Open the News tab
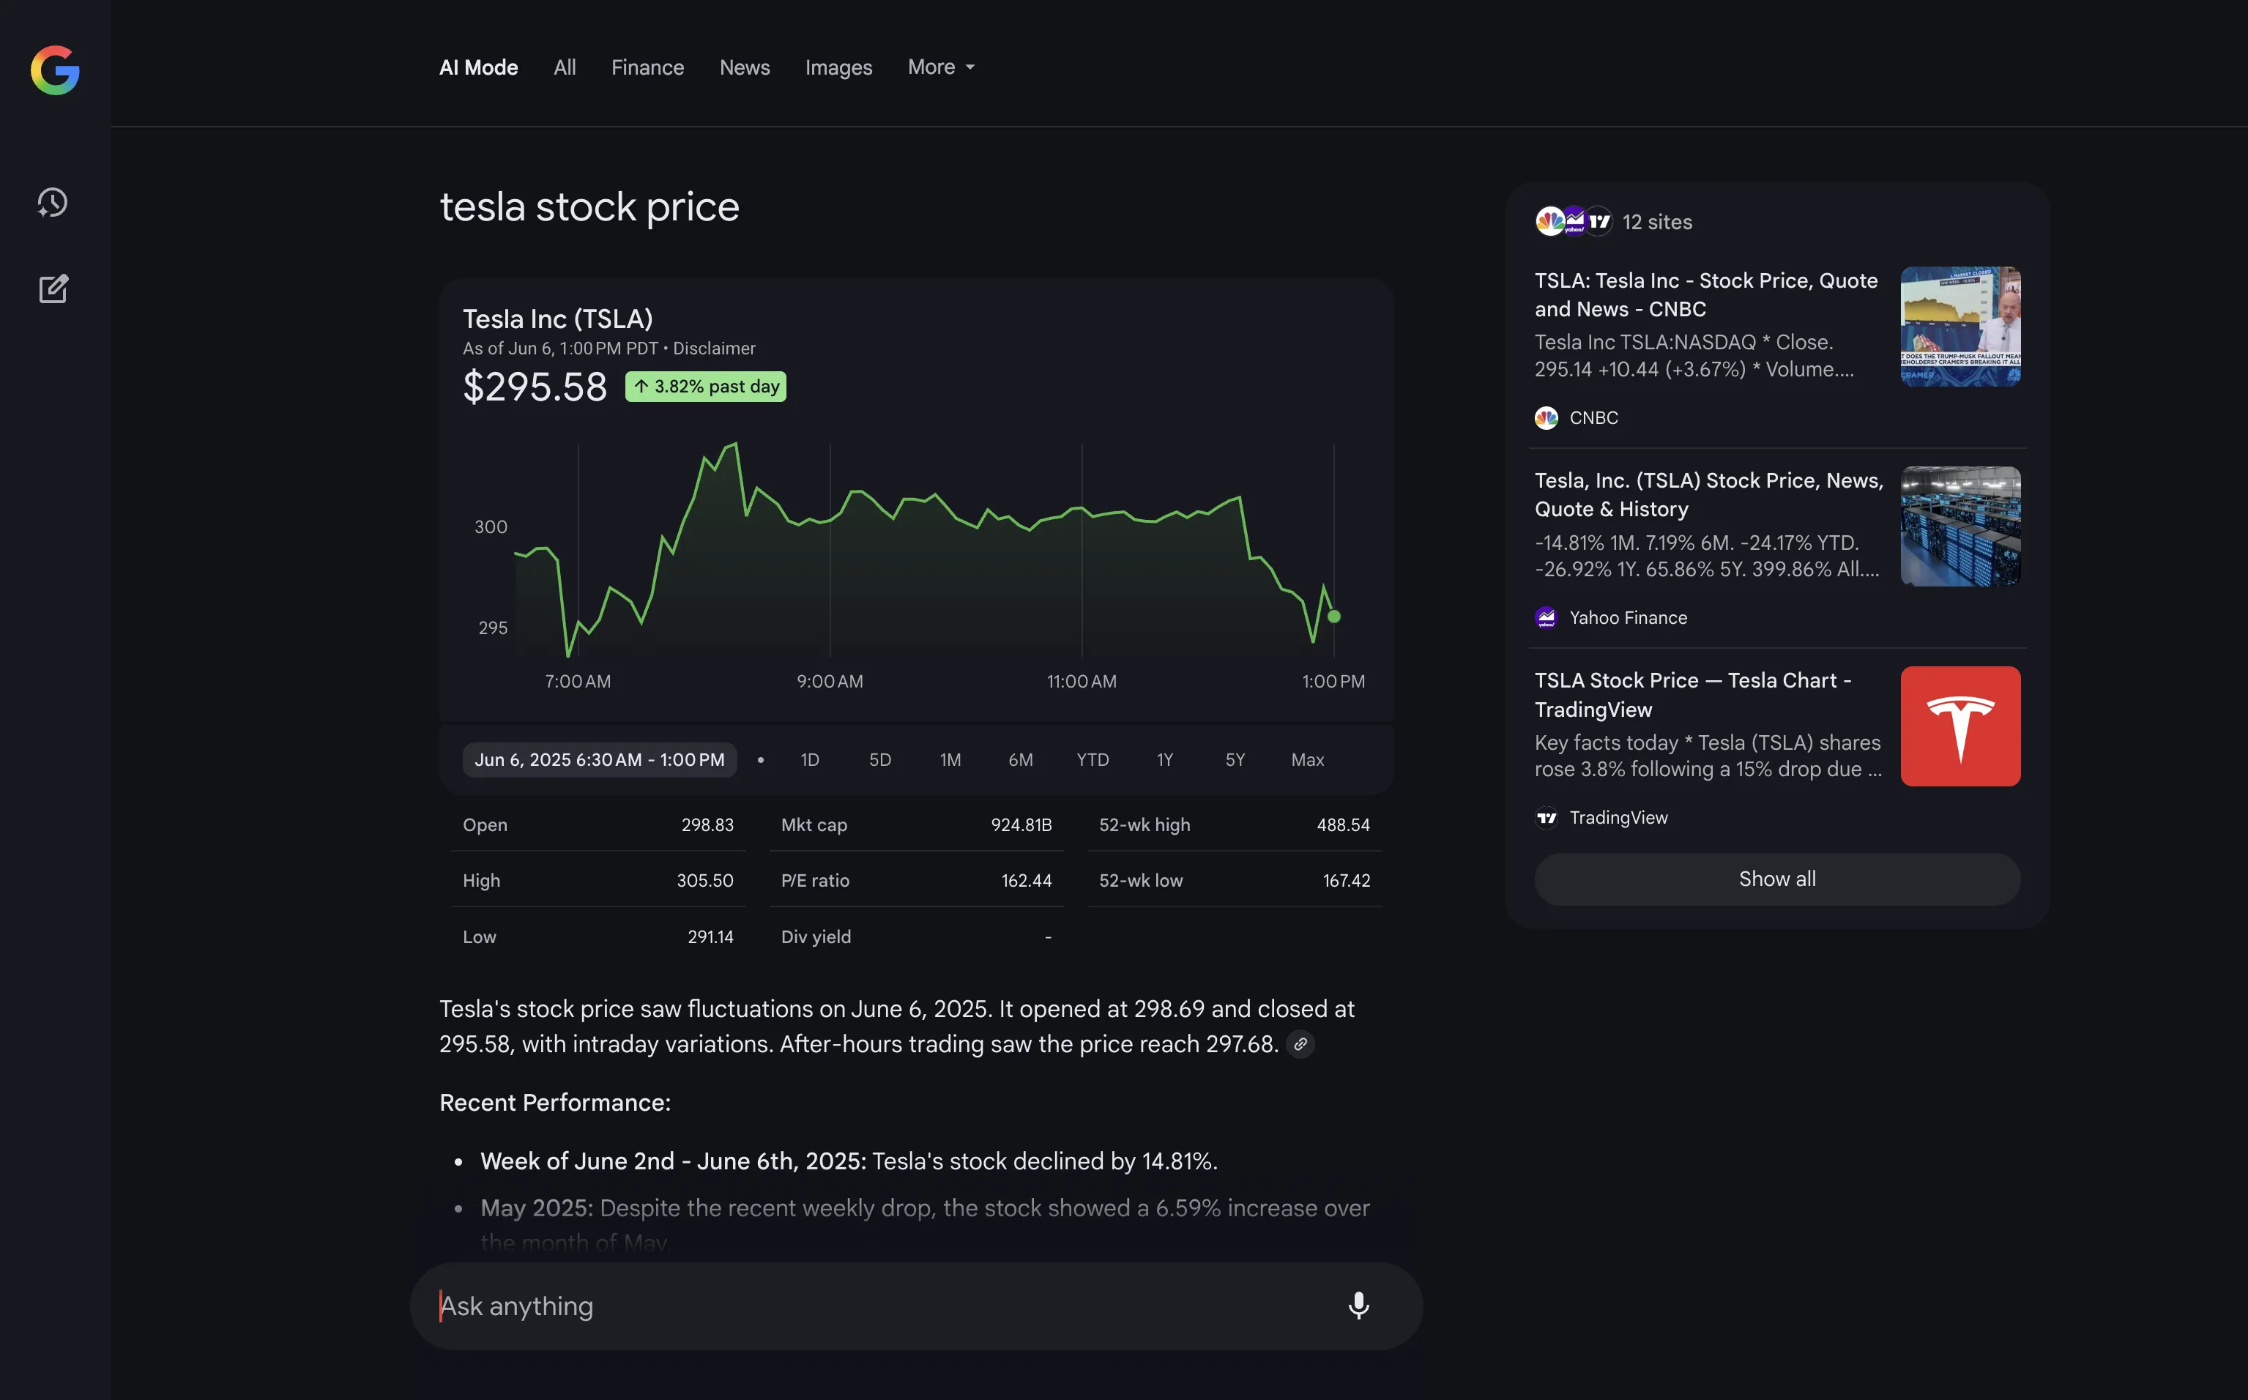This screenshot has width=2248, height=1400. pyautogui.click(x=745, y=67)
